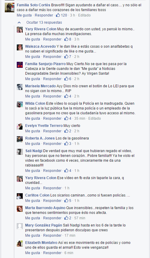Like Elizabeth Montalvo's reply via Me gusta

[x=33, y=253]
